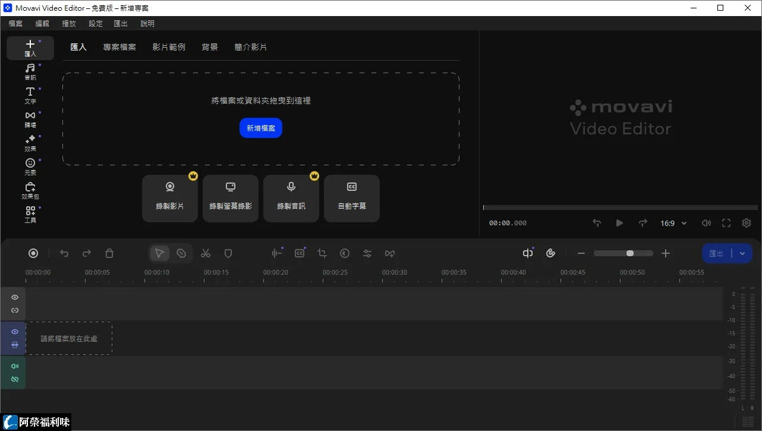Click the blue 新增檔案 button
Screen dimensions: 762x431
tap(261, 128)
